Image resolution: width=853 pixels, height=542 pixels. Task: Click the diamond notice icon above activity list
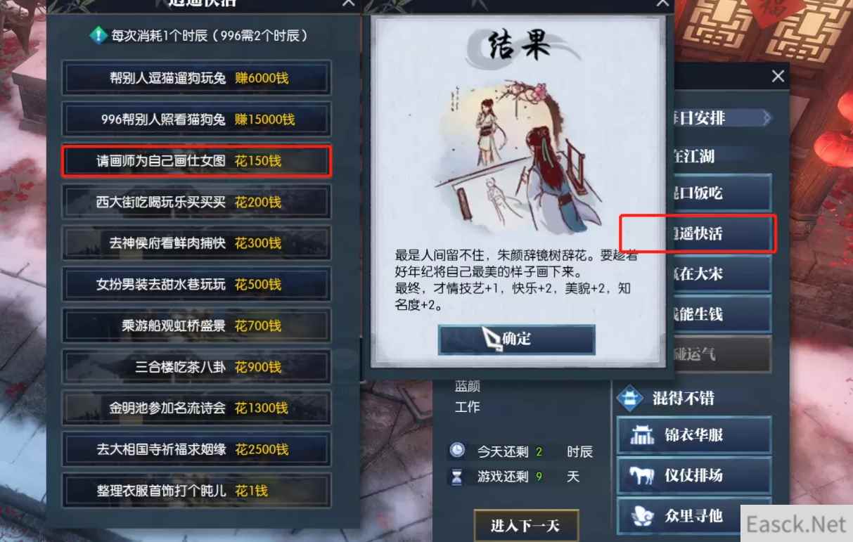(x=99, y=34)
